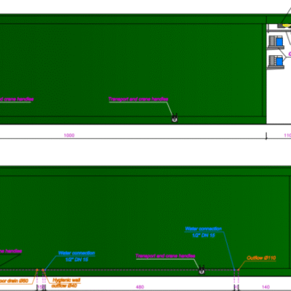Image resolution: width=291 pixels, height=291 pixels.
Task: Click the Water connection label near Outflow Ø110
Action: click(204, 228)
